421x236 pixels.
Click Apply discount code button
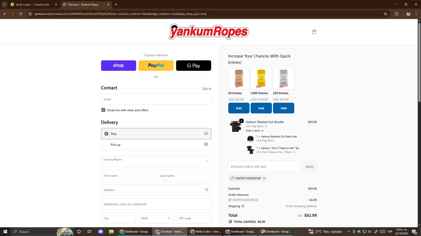pyautogui.click(x=310, y=166)
